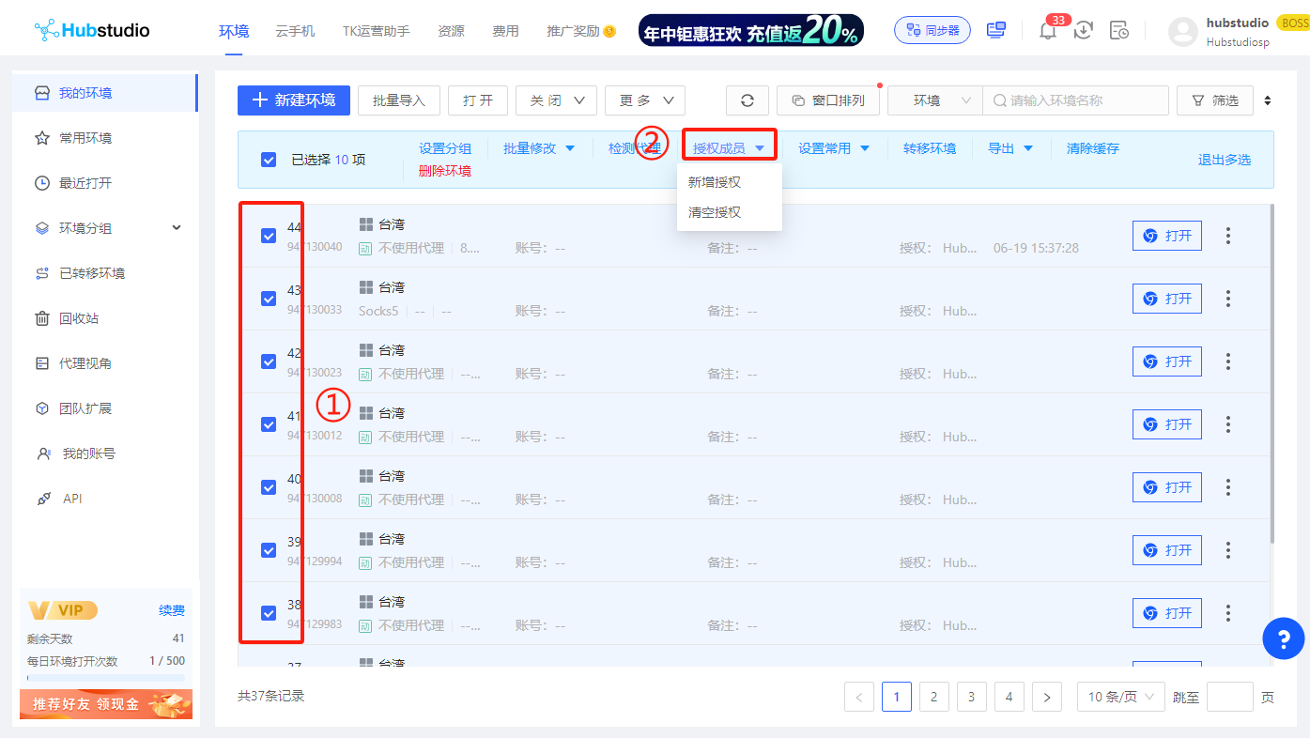Open environment 44 with 打开 button
This screenshot has width=1310, height=738.
pyautogui.click(x=1167, y=236)
